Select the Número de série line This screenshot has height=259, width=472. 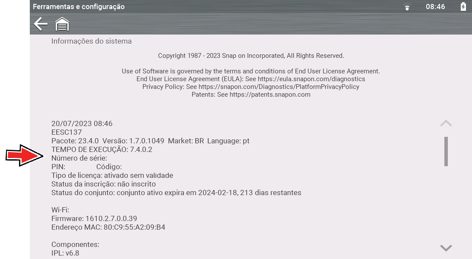[79, 158]
